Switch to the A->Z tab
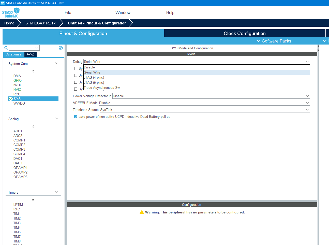Screen dimensions: 329x245 click(x=30, y=54)
